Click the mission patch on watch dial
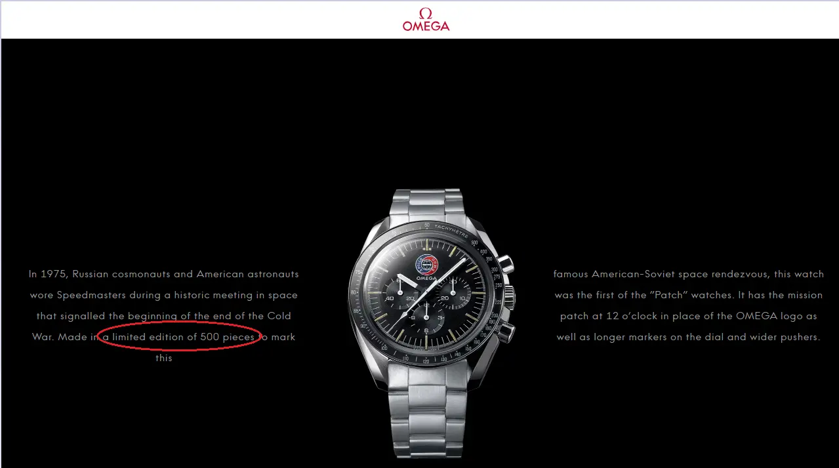839x468 pixels. click(426, 265)
